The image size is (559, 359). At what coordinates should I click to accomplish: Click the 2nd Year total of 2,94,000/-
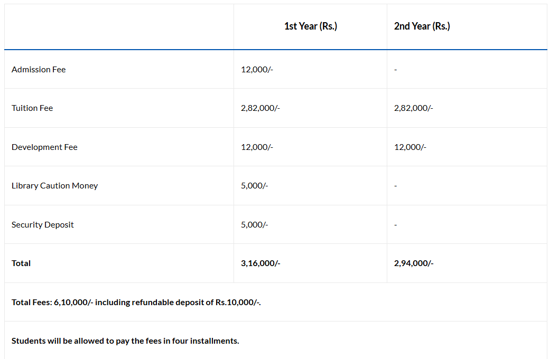[413, 263]
